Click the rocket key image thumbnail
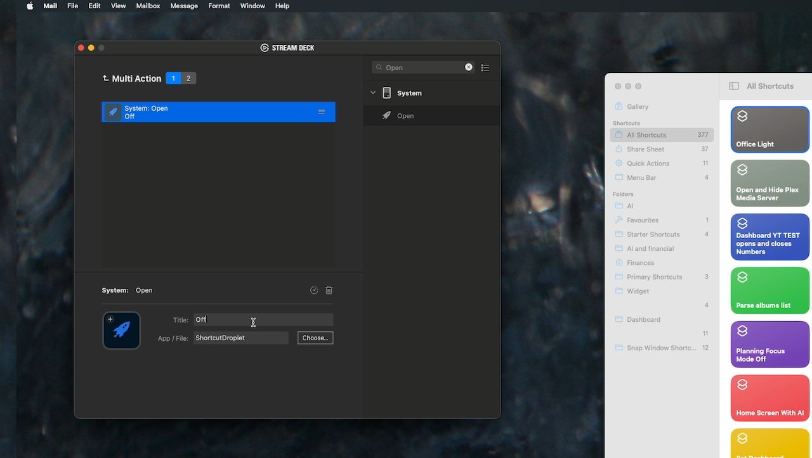Viewport: 812px width, 458px height. click(121, 330)
